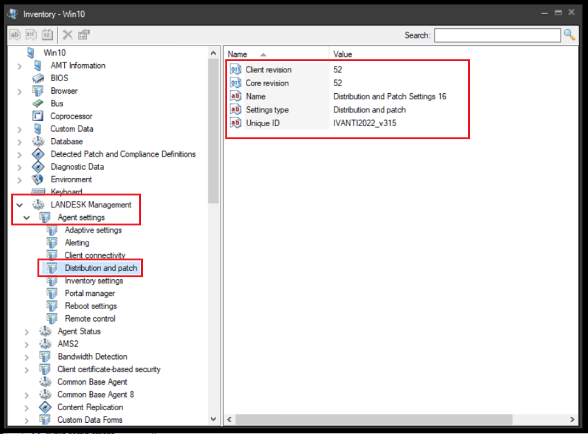588x434 pixels.
Task: Click the Coprocessor icon in the sidebar
Action: pos(39,116)
